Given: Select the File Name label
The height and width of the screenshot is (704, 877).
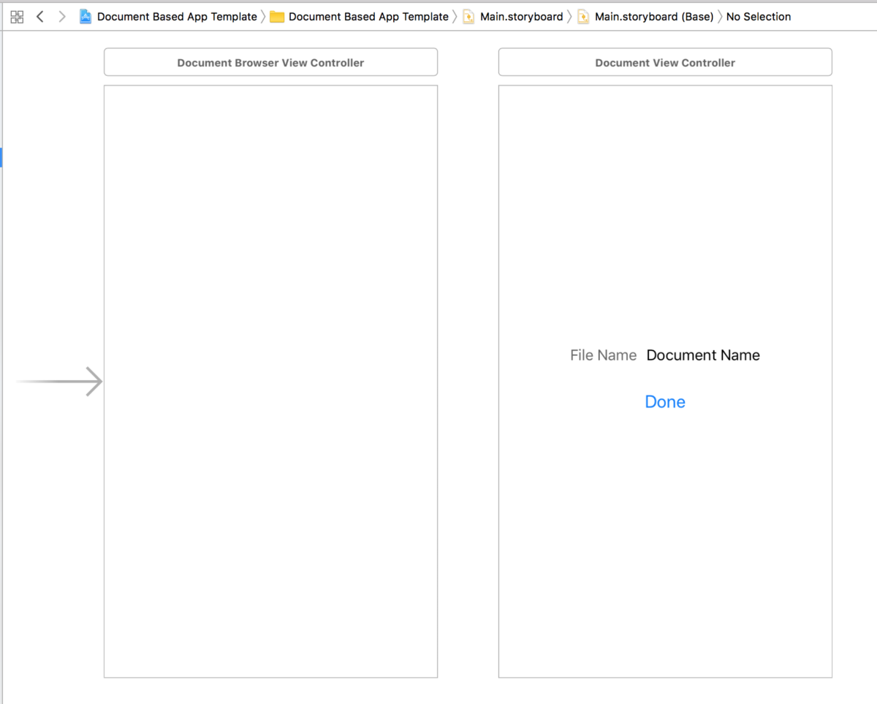Looking at the screenshot, I should coord(603,355).
